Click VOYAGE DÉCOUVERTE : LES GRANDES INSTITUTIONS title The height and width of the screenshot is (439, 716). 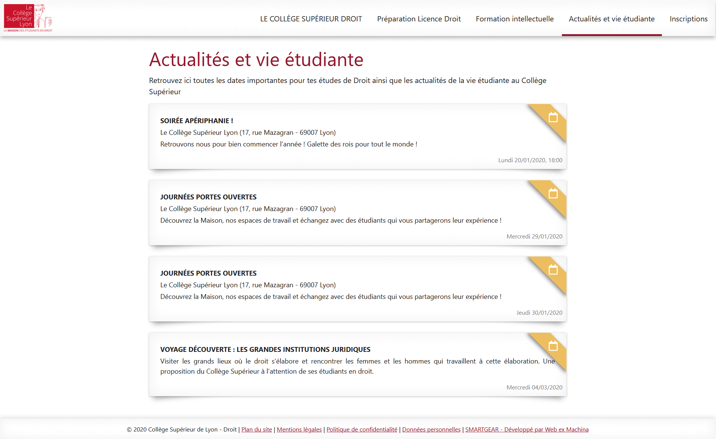tap(265, 349)
